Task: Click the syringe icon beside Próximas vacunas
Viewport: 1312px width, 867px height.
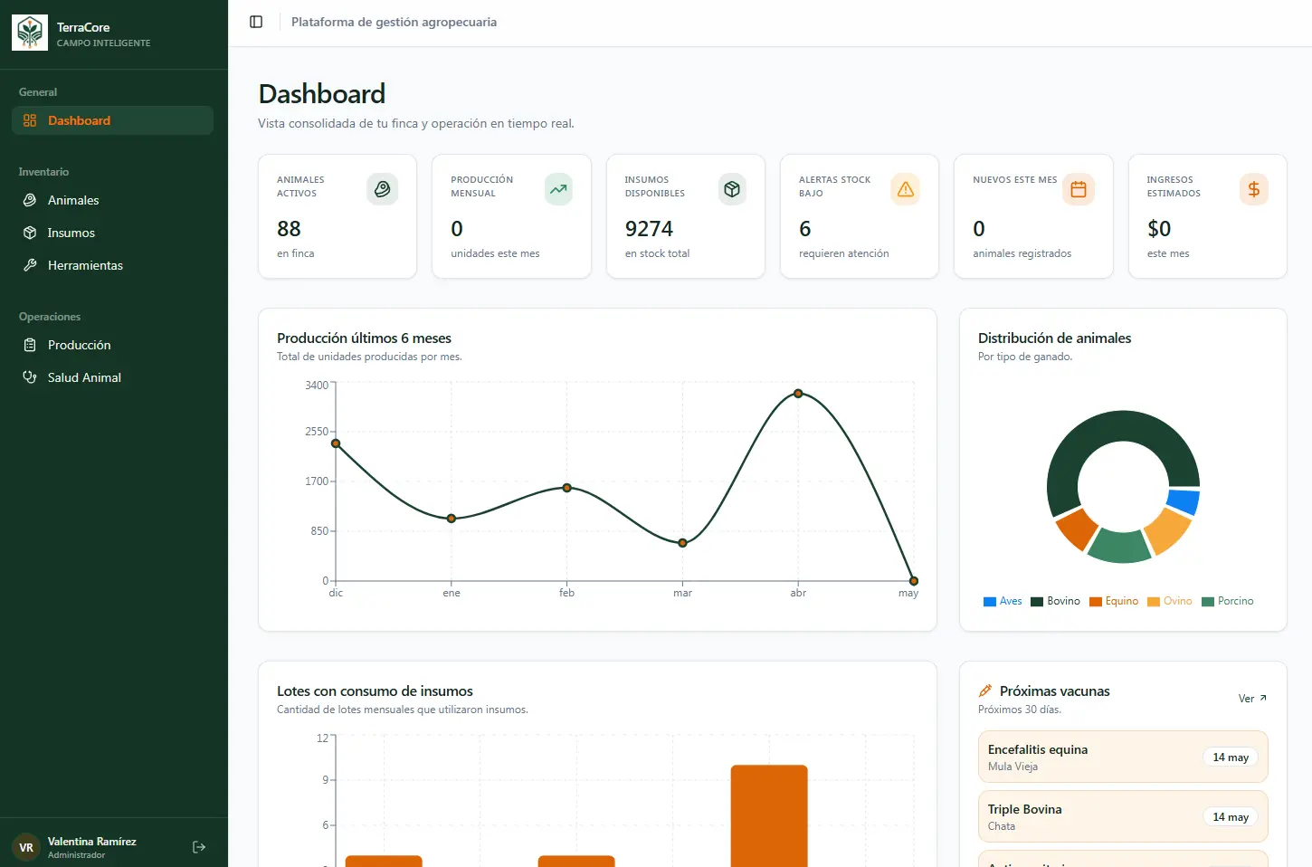Action: pyautogui.click(x=985, y=691)
